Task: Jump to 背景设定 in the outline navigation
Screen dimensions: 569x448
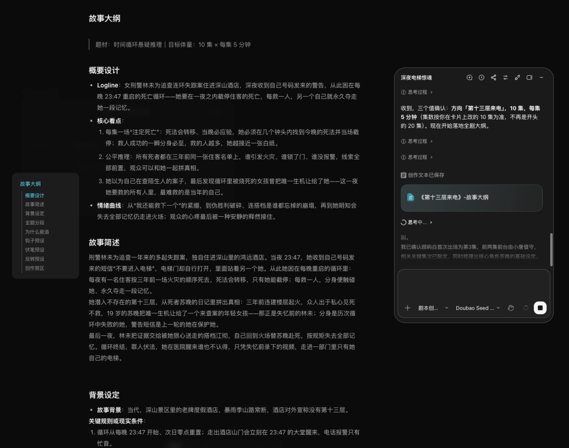Action: point(35,214)
